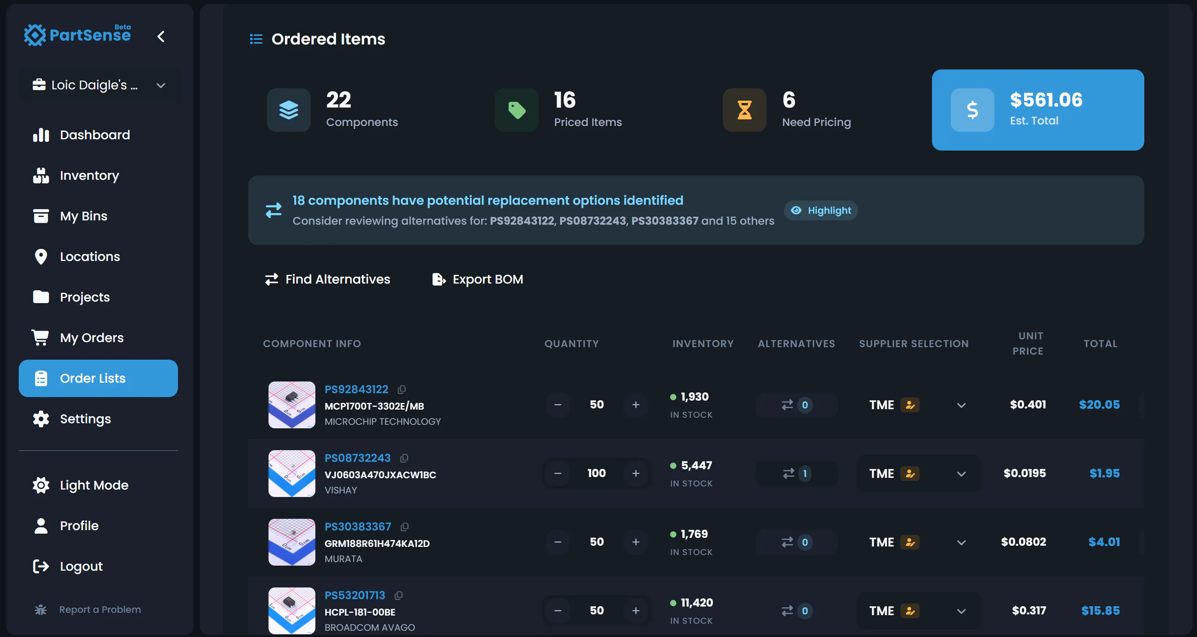The height and width of the screenshot is (637, 1197).
Task: Open My Orders
Action: 98,337
